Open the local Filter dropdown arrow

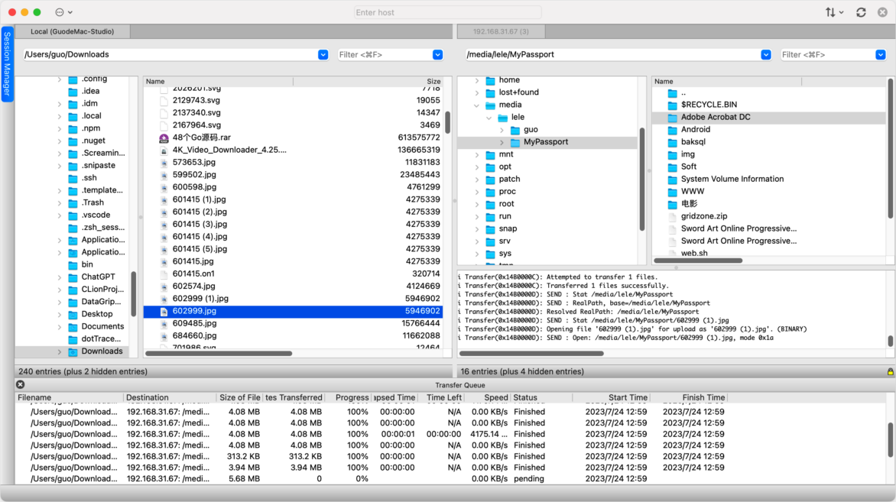point(438,55)
